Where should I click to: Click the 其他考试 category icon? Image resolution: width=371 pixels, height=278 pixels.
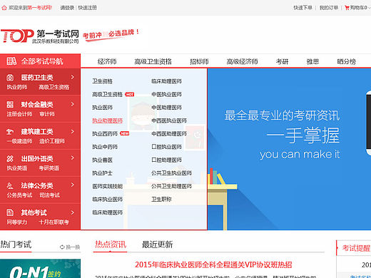pyautogui.click(x=10, y=212)
